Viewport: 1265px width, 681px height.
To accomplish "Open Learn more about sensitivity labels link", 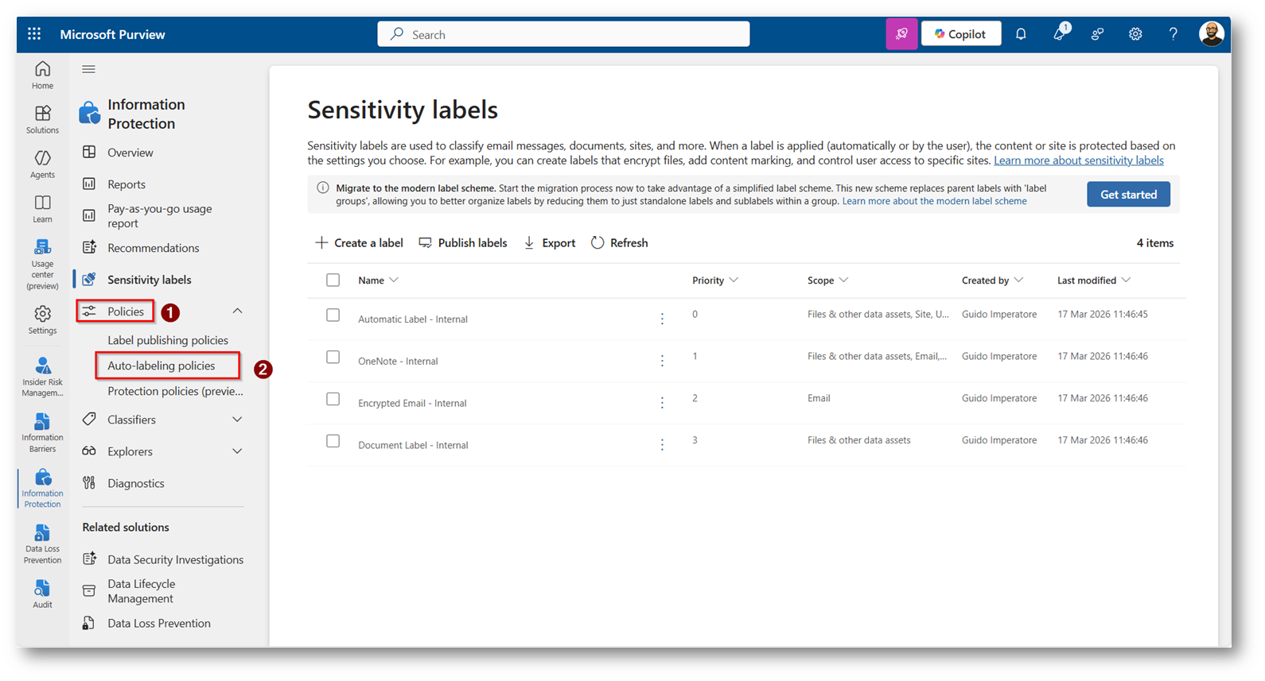I will tap(1078, 161).
